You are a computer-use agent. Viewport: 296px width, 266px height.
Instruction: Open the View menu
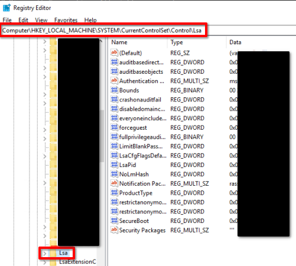(41, 20)
